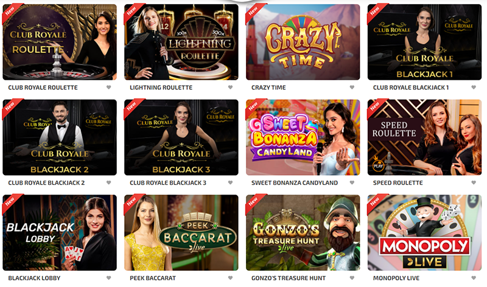The image size is (487, 287).
Task: Toggle heart for Club Royale Blackjack 1
Action: click(x=474, y=88)
